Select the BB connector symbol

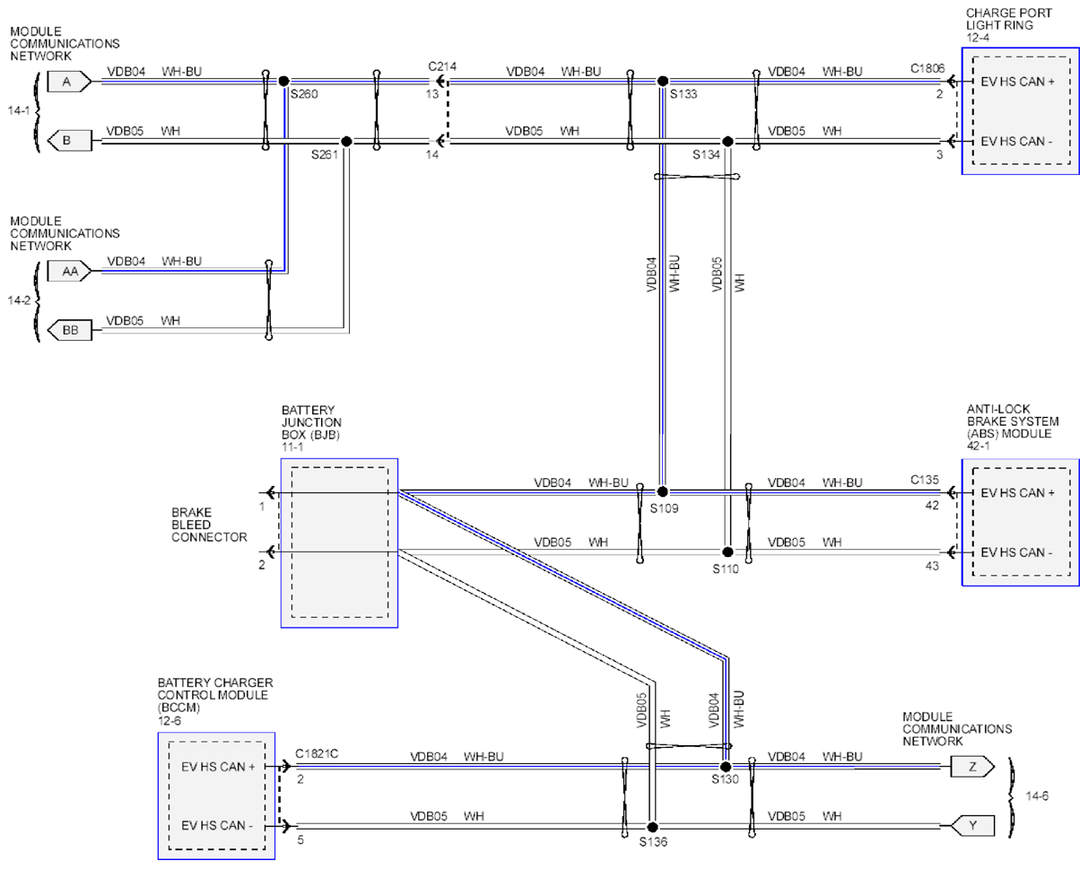70,331
